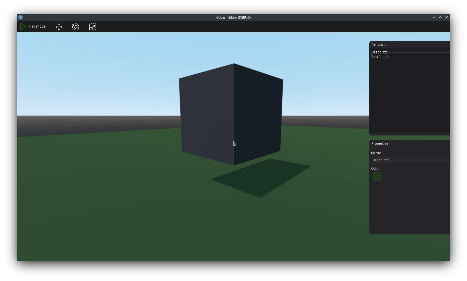Click the Properties panel header

point(380,143)
